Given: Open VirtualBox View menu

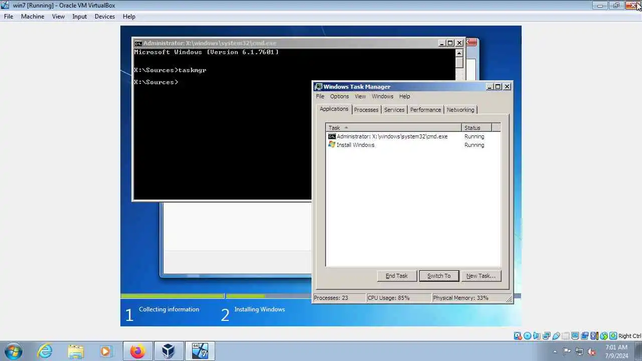Looking at the screenshot, I should (x=58, y=17).
